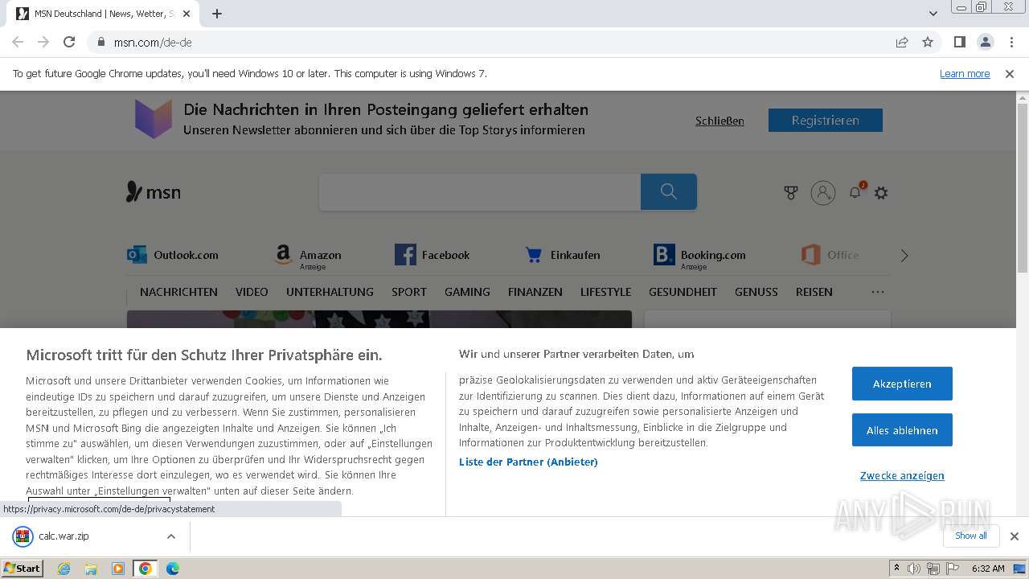Dismiss the Chrome update info bar
The image size is (1029, 579).
(1010, 73)
